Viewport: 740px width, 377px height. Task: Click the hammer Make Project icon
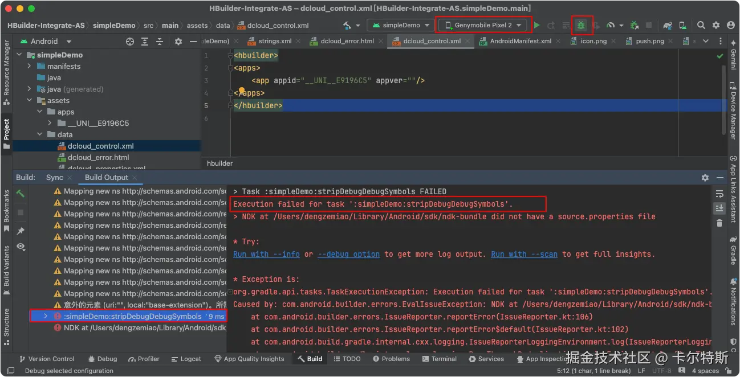(347, 26)
